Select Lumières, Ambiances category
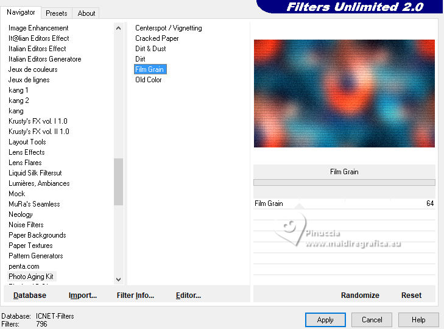Image resolution: width=444 pixels, height=329 pixels. coord(39,183)
